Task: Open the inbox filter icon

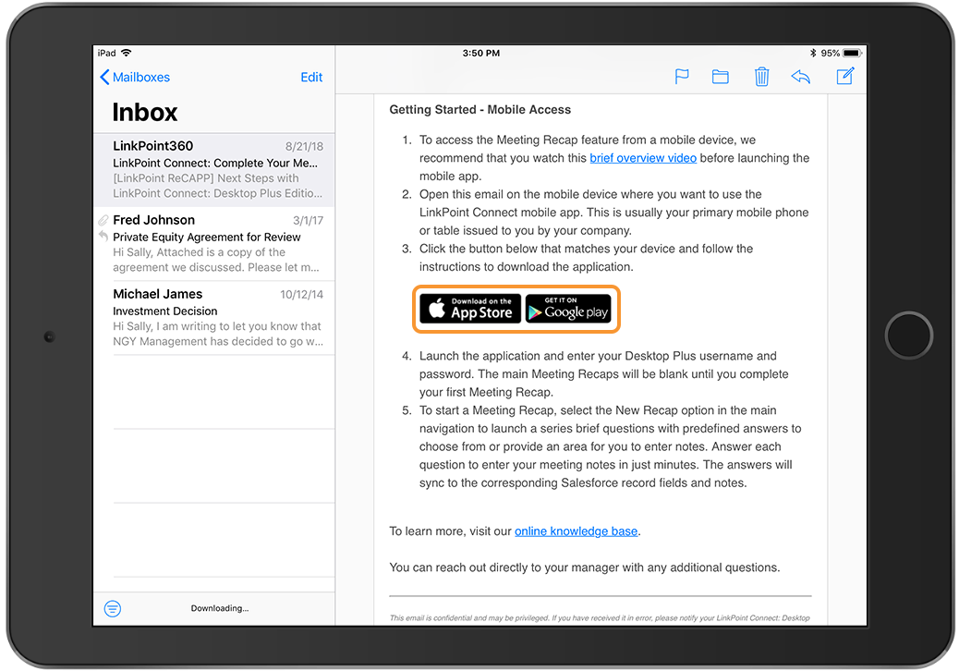Action: tap(113, 608)
